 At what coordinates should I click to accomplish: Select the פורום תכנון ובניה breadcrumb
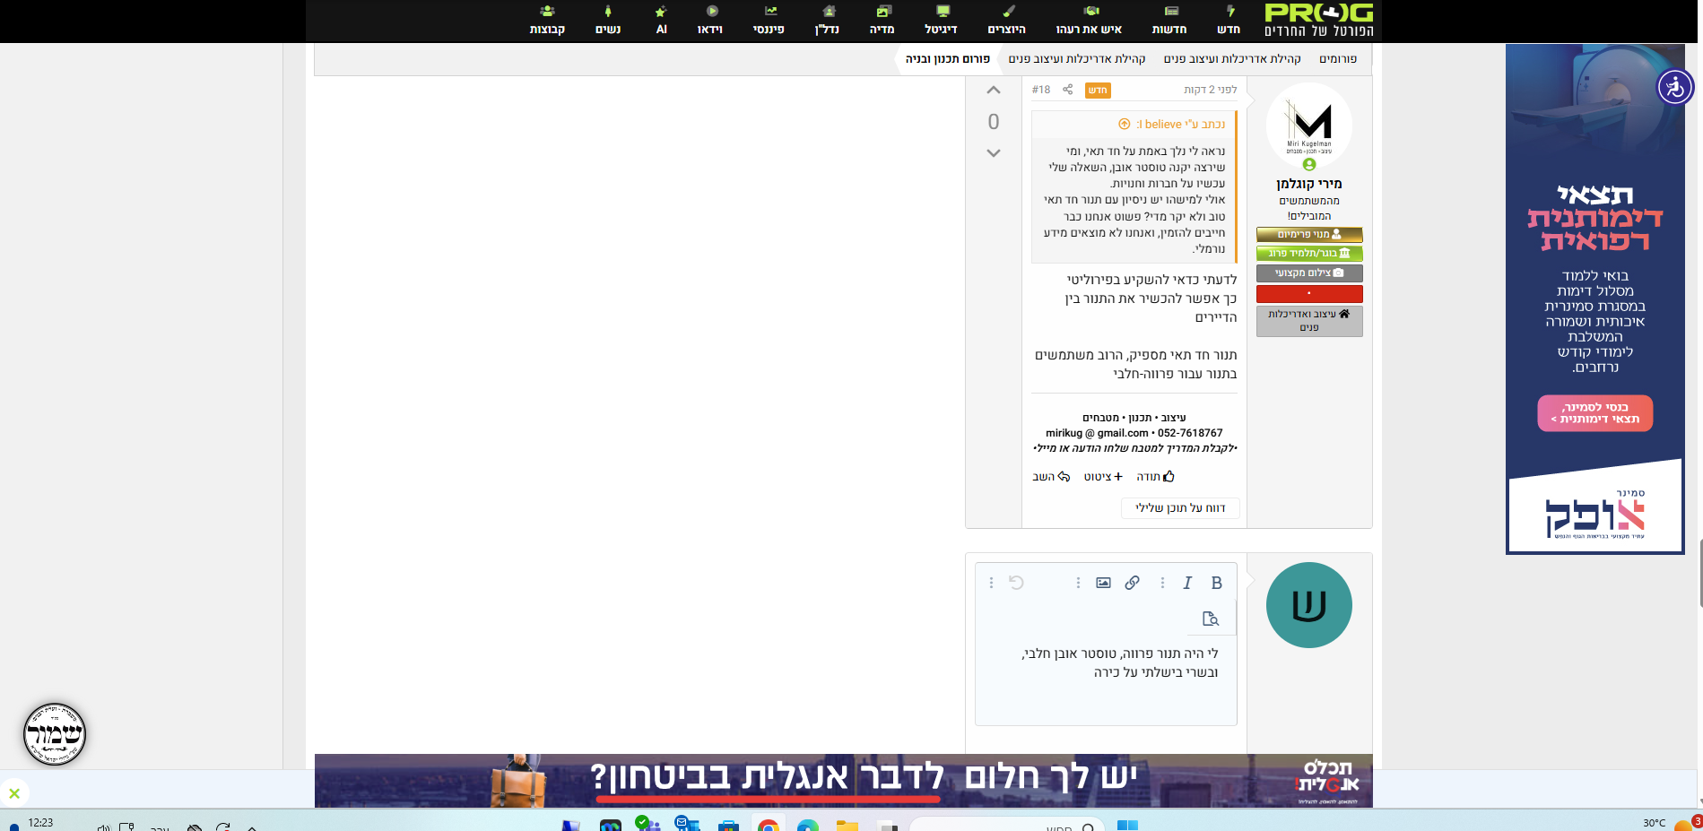tap(948, 59)
